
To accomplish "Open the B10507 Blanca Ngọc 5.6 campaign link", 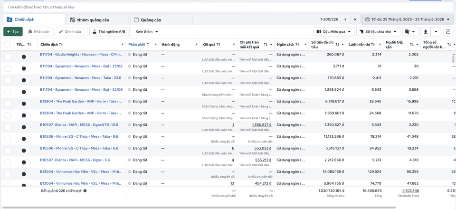I will 75,160.
